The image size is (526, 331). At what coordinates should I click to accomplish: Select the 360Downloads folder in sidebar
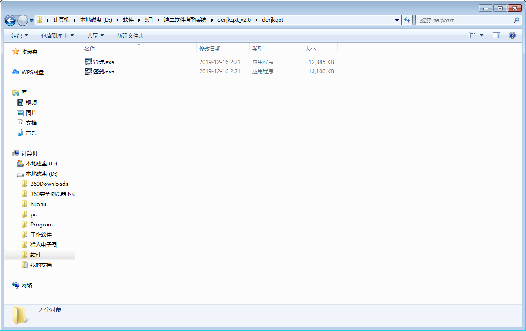tap(49, 184)
